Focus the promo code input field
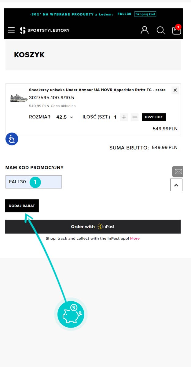 coord(34,182)
